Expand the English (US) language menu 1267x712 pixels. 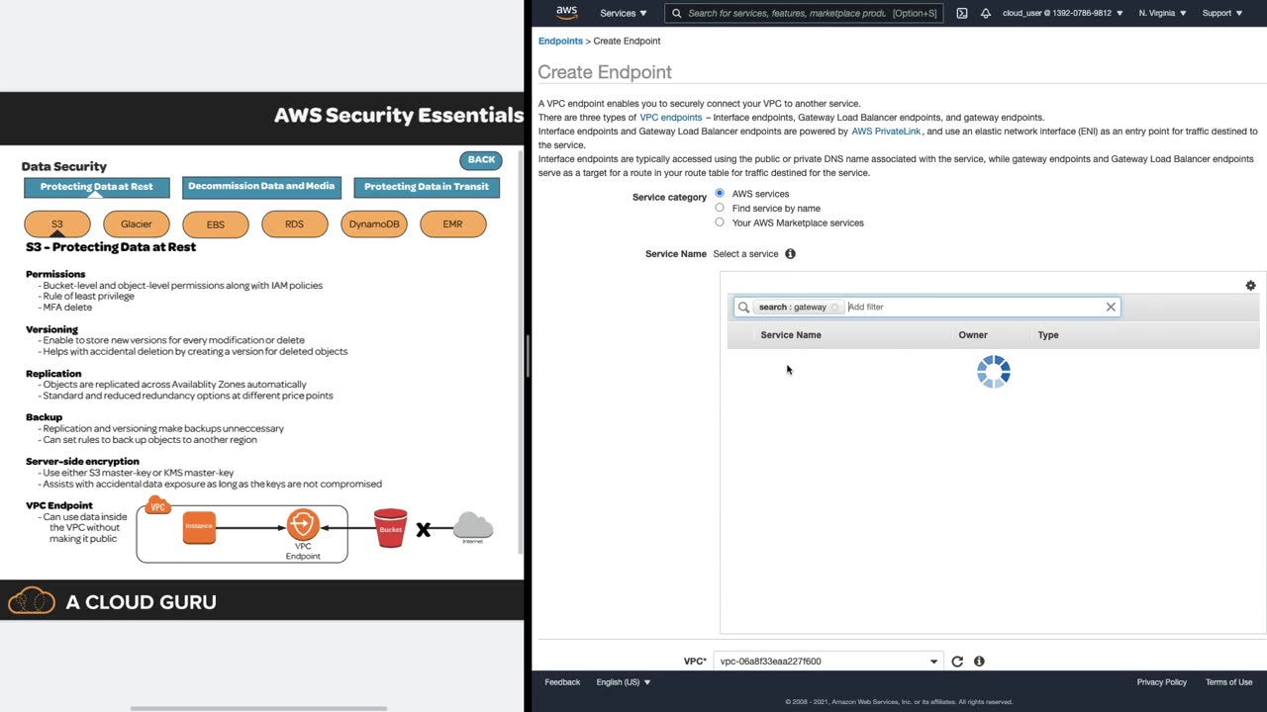tap(624, 682)
